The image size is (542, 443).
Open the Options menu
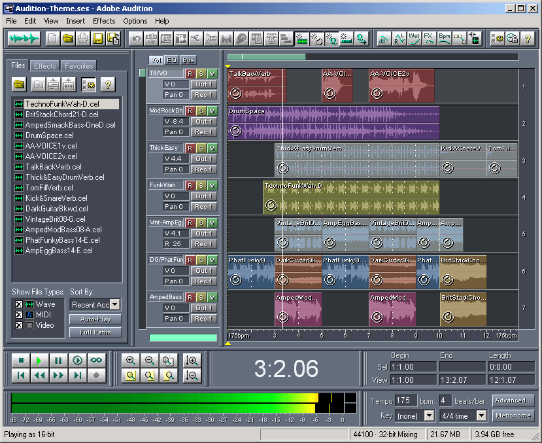135,21
